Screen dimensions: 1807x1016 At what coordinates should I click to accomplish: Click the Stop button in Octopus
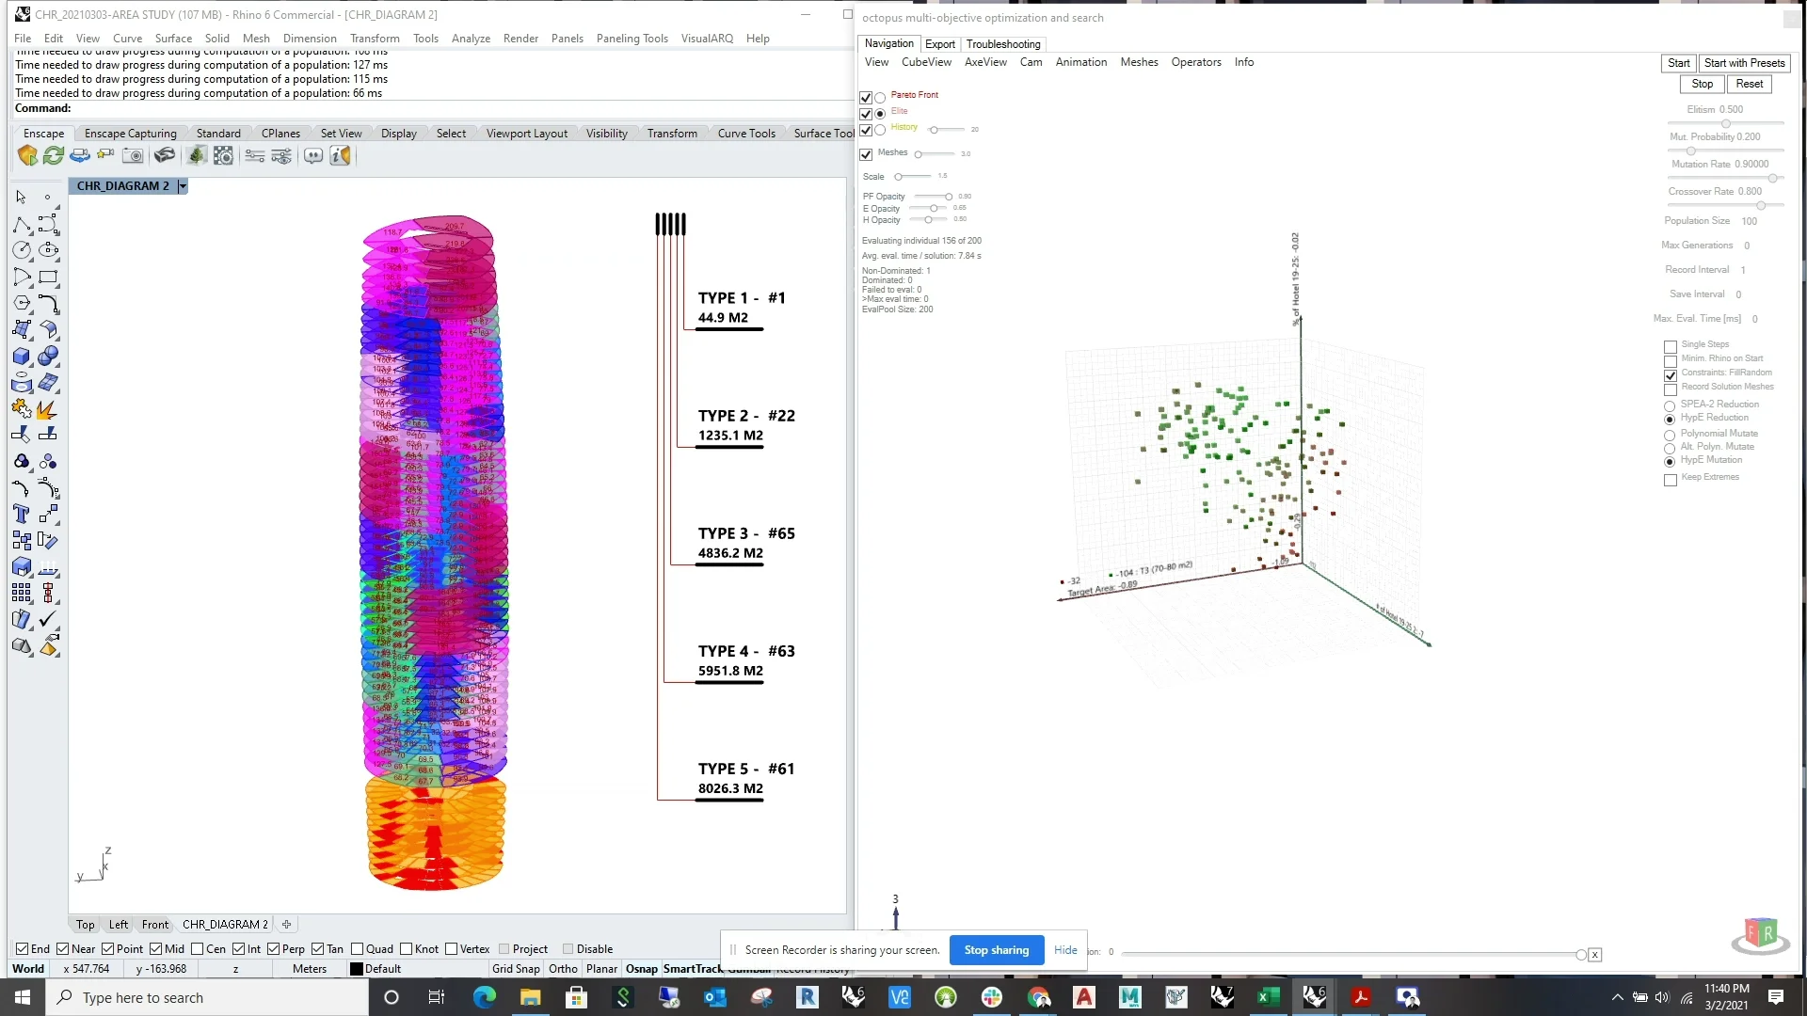pyautogui.click(x=1703, y=84)
